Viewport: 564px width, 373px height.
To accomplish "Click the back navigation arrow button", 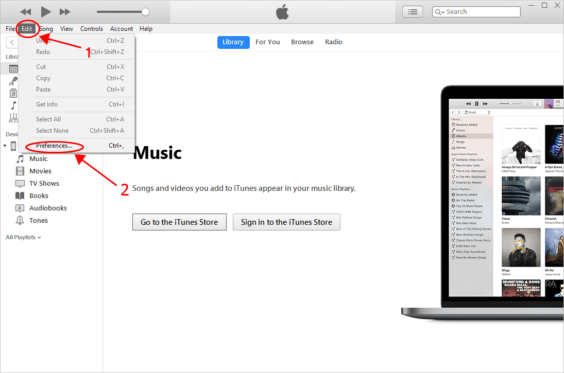I will coord(12,42).
